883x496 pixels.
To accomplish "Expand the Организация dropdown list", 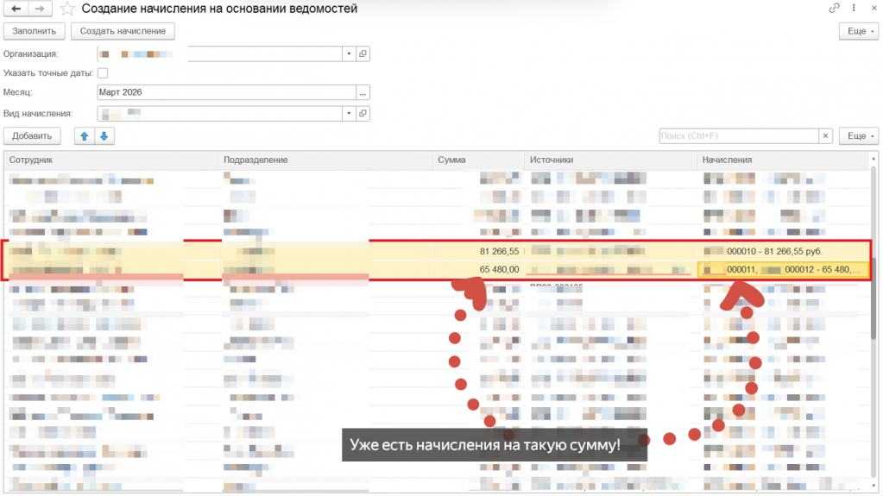I will [349, 54].
